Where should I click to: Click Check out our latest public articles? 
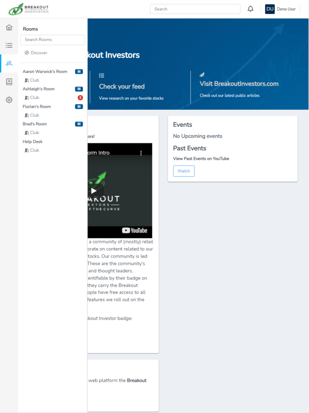tap(230, 95)
